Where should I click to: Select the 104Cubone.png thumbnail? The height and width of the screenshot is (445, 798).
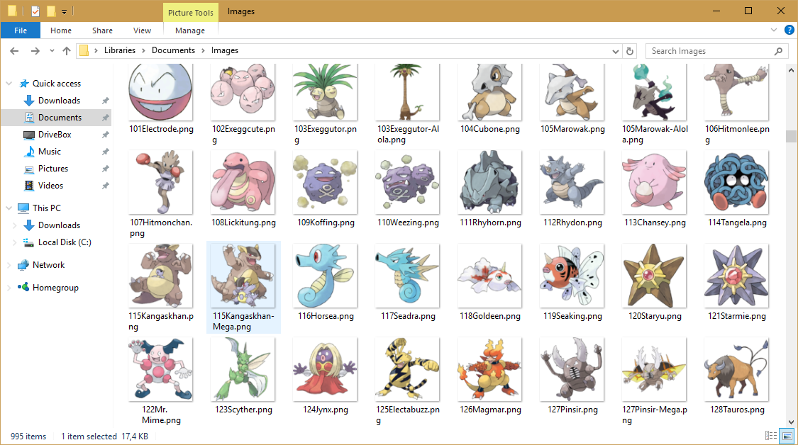click(x=489, y=92)
